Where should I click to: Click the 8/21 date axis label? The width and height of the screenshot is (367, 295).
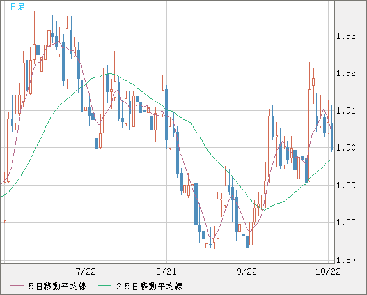pyautogui.click(x=166, y=271)
